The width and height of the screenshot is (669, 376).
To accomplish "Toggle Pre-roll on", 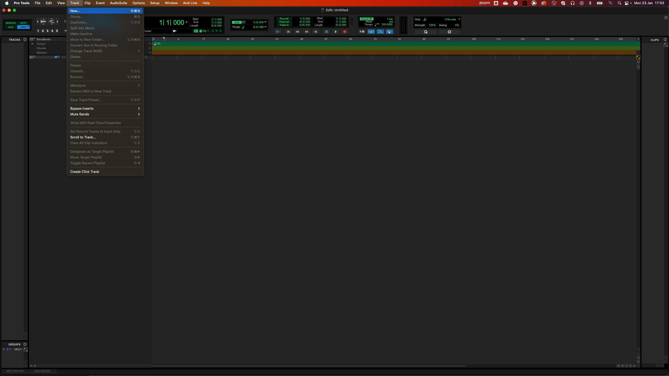I will [284, 19].
